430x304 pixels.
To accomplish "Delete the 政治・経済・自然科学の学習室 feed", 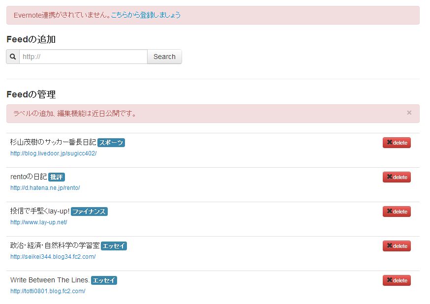I will [x=397, y=246].
